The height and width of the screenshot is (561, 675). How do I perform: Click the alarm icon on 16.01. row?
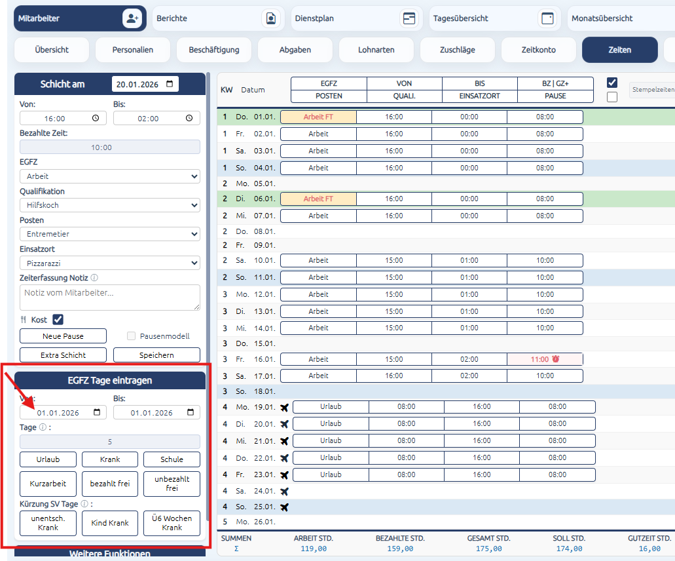click(x=556, y=359)
